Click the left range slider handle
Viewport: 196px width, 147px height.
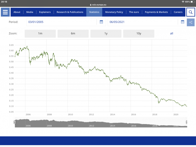click(x=15, y=122)
